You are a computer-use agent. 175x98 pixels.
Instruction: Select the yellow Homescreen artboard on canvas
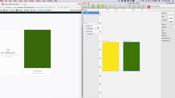[111, 57]
